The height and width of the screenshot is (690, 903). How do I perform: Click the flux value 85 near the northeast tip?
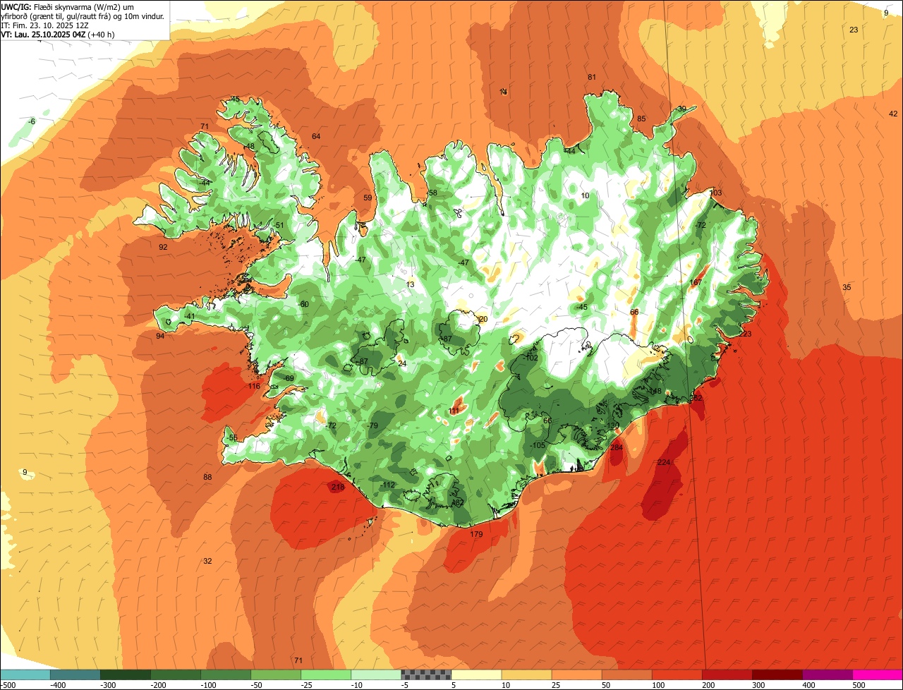(x=641, y=119)
